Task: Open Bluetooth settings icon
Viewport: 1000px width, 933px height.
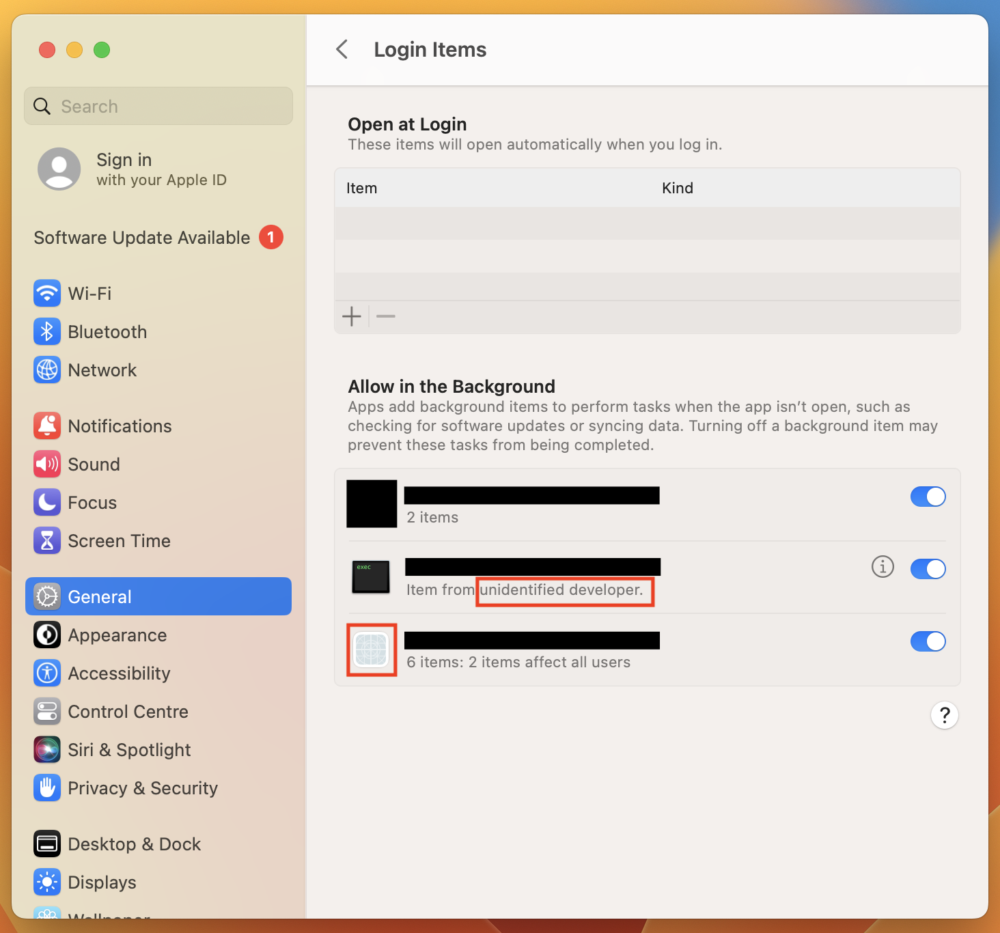Action: [47, 332]
